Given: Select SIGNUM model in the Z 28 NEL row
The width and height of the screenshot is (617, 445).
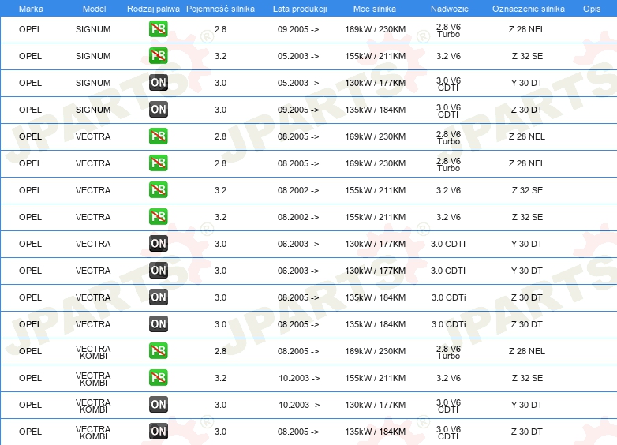Looking at the screenshot, I should click(93, 29).
